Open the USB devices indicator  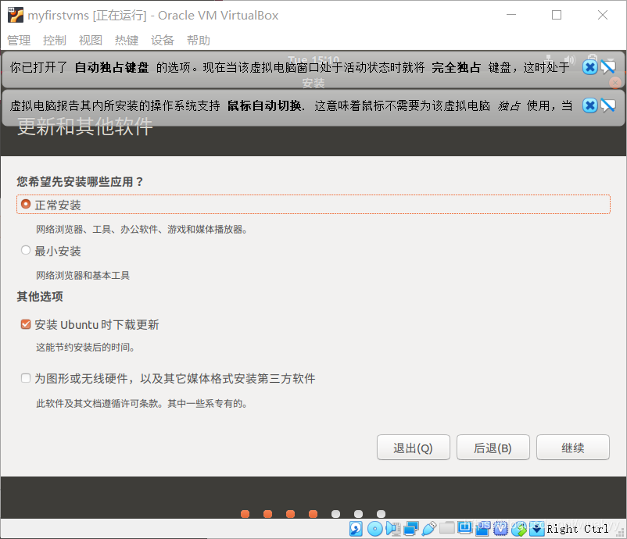(428, 529)
